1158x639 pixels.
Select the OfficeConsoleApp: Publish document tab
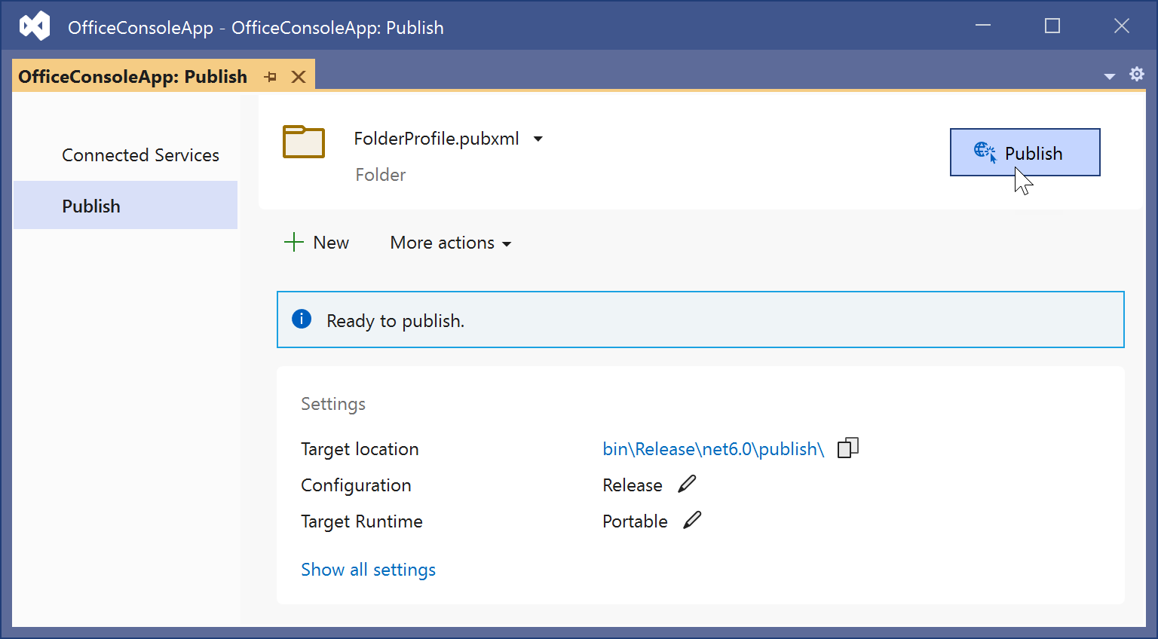click(133, 77)
